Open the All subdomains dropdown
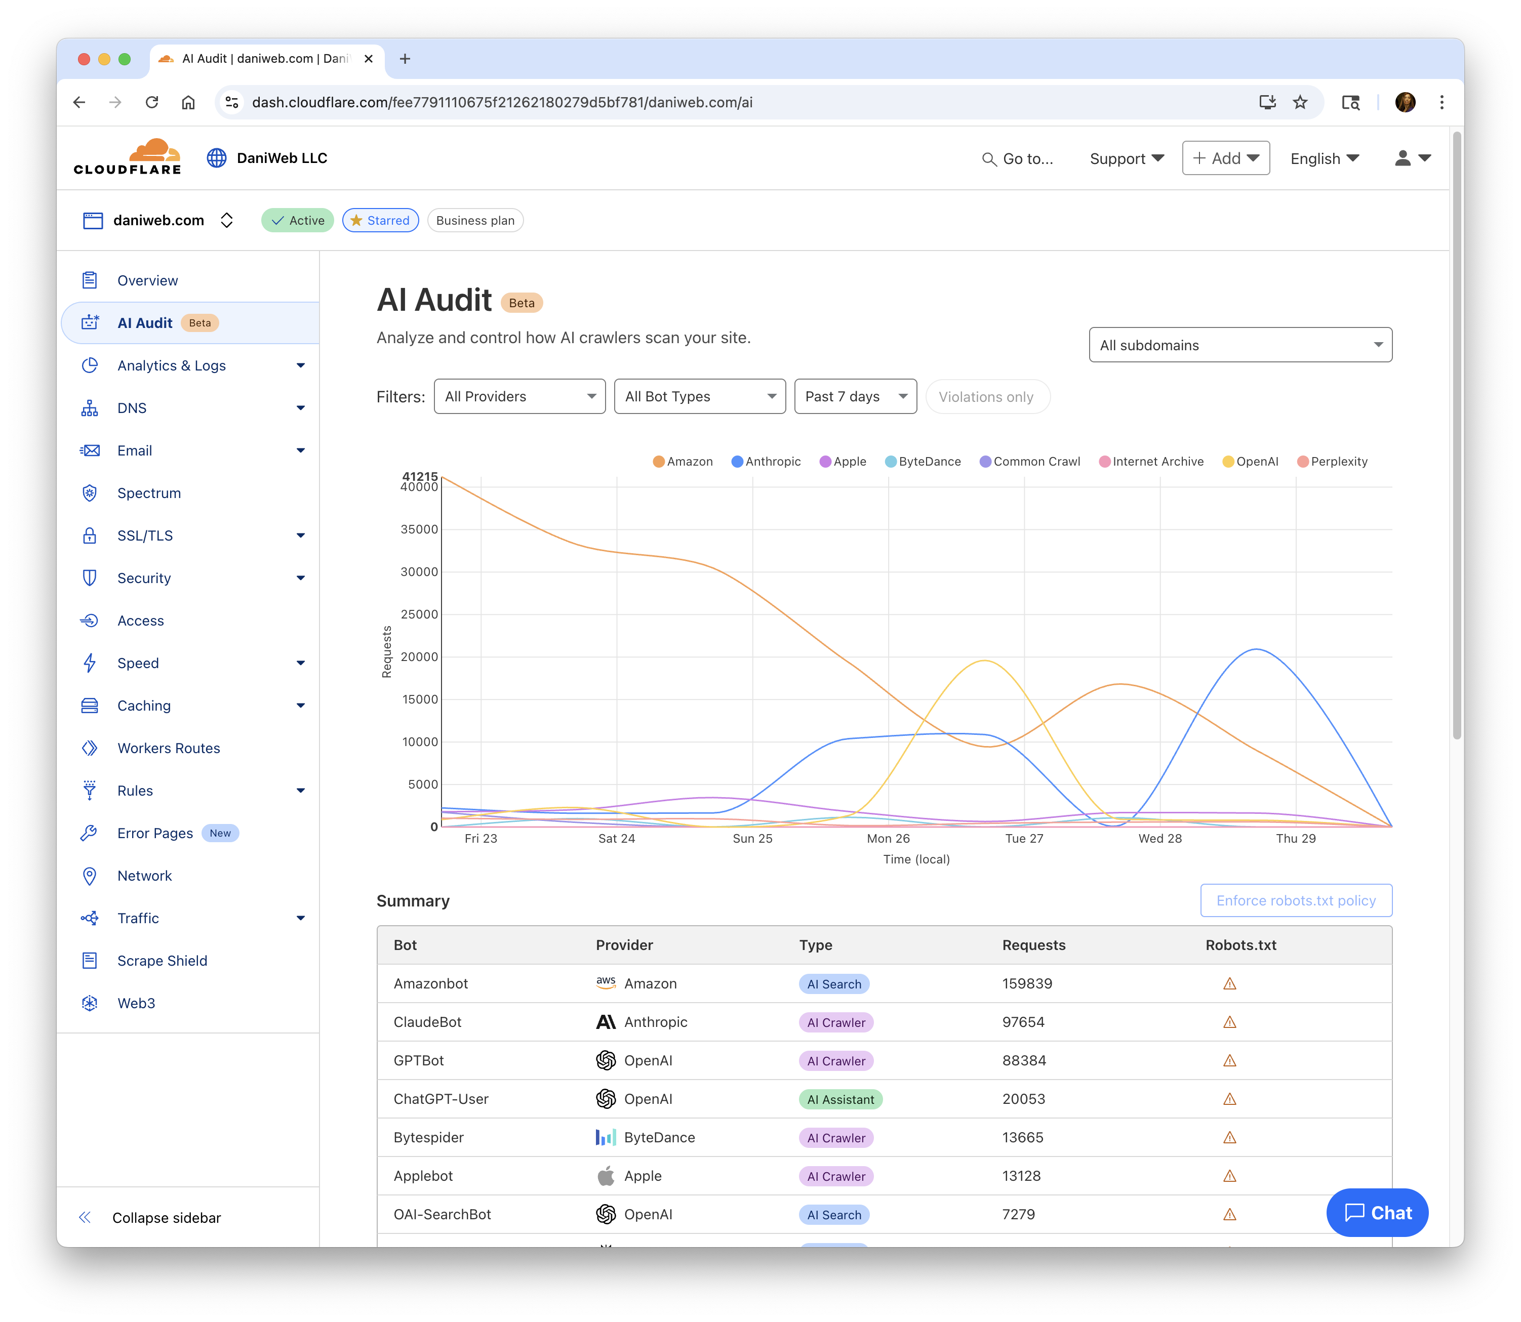This screenshot has height=1322, width=1521. [1240, 345]
